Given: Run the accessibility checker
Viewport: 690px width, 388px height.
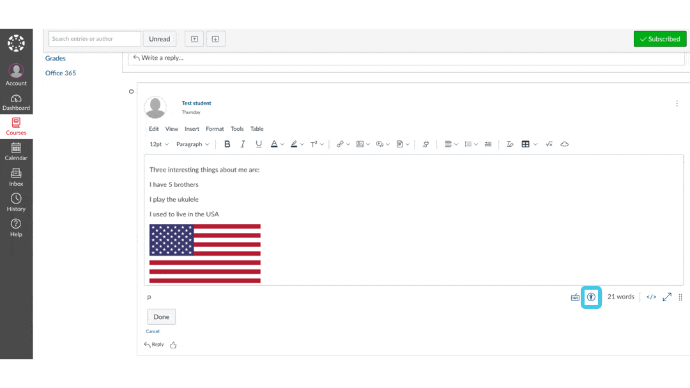Looking at the screenshot, I should tap(591, 297).
